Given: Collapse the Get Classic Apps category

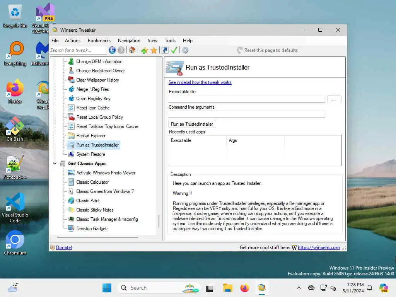Looking at the screenshot, I should 55,164.
